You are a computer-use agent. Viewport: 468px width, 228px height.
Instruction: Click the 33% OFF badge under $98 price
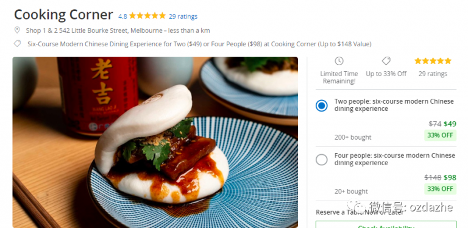(440, 188)
